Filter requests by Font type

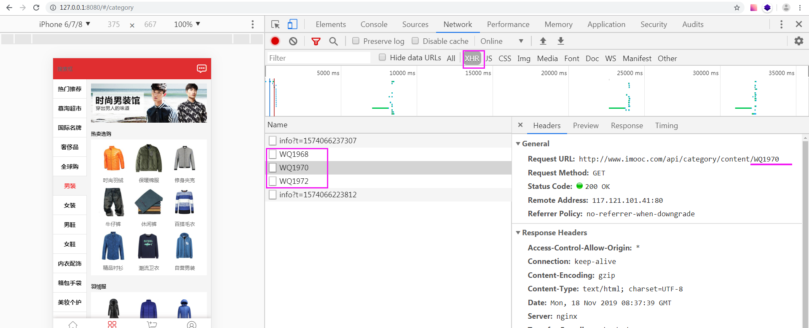click(x=572, y=59)
